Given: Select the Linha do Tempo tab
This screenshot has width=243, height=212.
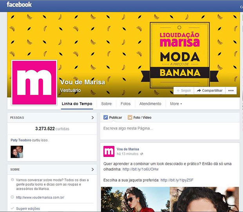Looking at the screenshot, I should [77, 104].
